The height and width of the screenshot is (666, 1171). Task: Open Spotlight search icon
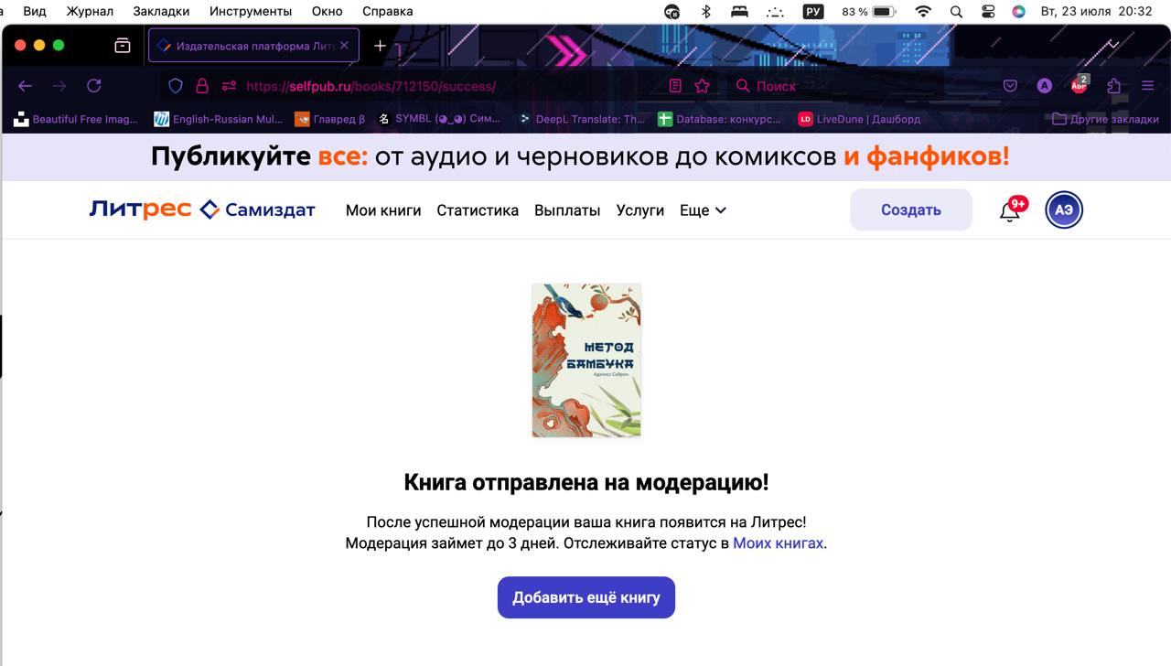click(956, 11)
